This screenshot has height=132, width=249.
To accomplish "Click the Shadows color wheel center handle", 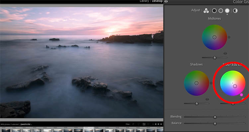I will pos(197,83).
